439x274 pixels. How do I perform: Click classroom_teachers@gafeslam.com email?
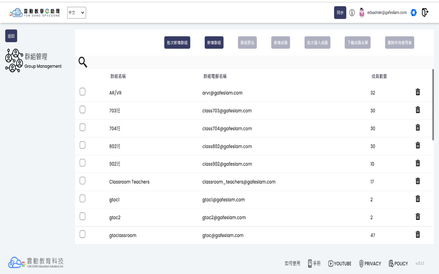[239, 182]
